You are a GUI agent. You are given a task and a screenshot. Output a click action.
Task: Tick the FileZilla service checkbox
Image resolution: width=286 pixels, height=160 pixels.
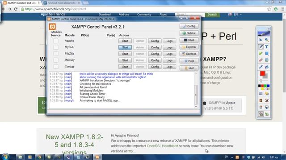(56, 54)
